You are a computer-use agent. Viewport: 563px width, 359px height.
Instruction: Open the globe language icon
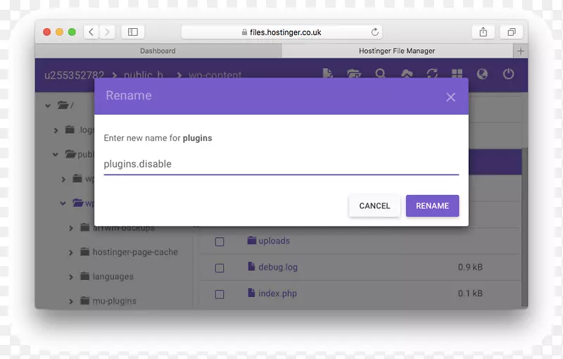[x=482, y=74]
